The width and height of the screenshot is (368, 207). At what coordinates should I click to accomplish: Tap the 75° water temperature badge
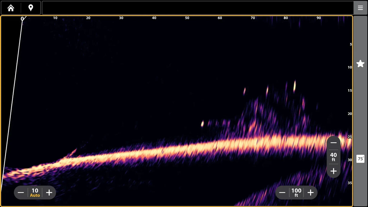point(360,159)
